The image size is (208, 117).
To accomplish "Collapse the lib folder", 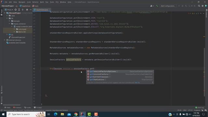I will [x=7, y=18].
